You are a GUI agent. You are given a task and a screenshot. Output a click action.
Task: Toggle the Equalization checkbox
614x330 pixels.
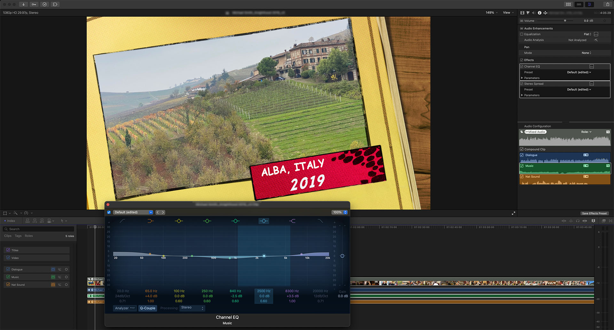tap(522, 34)
